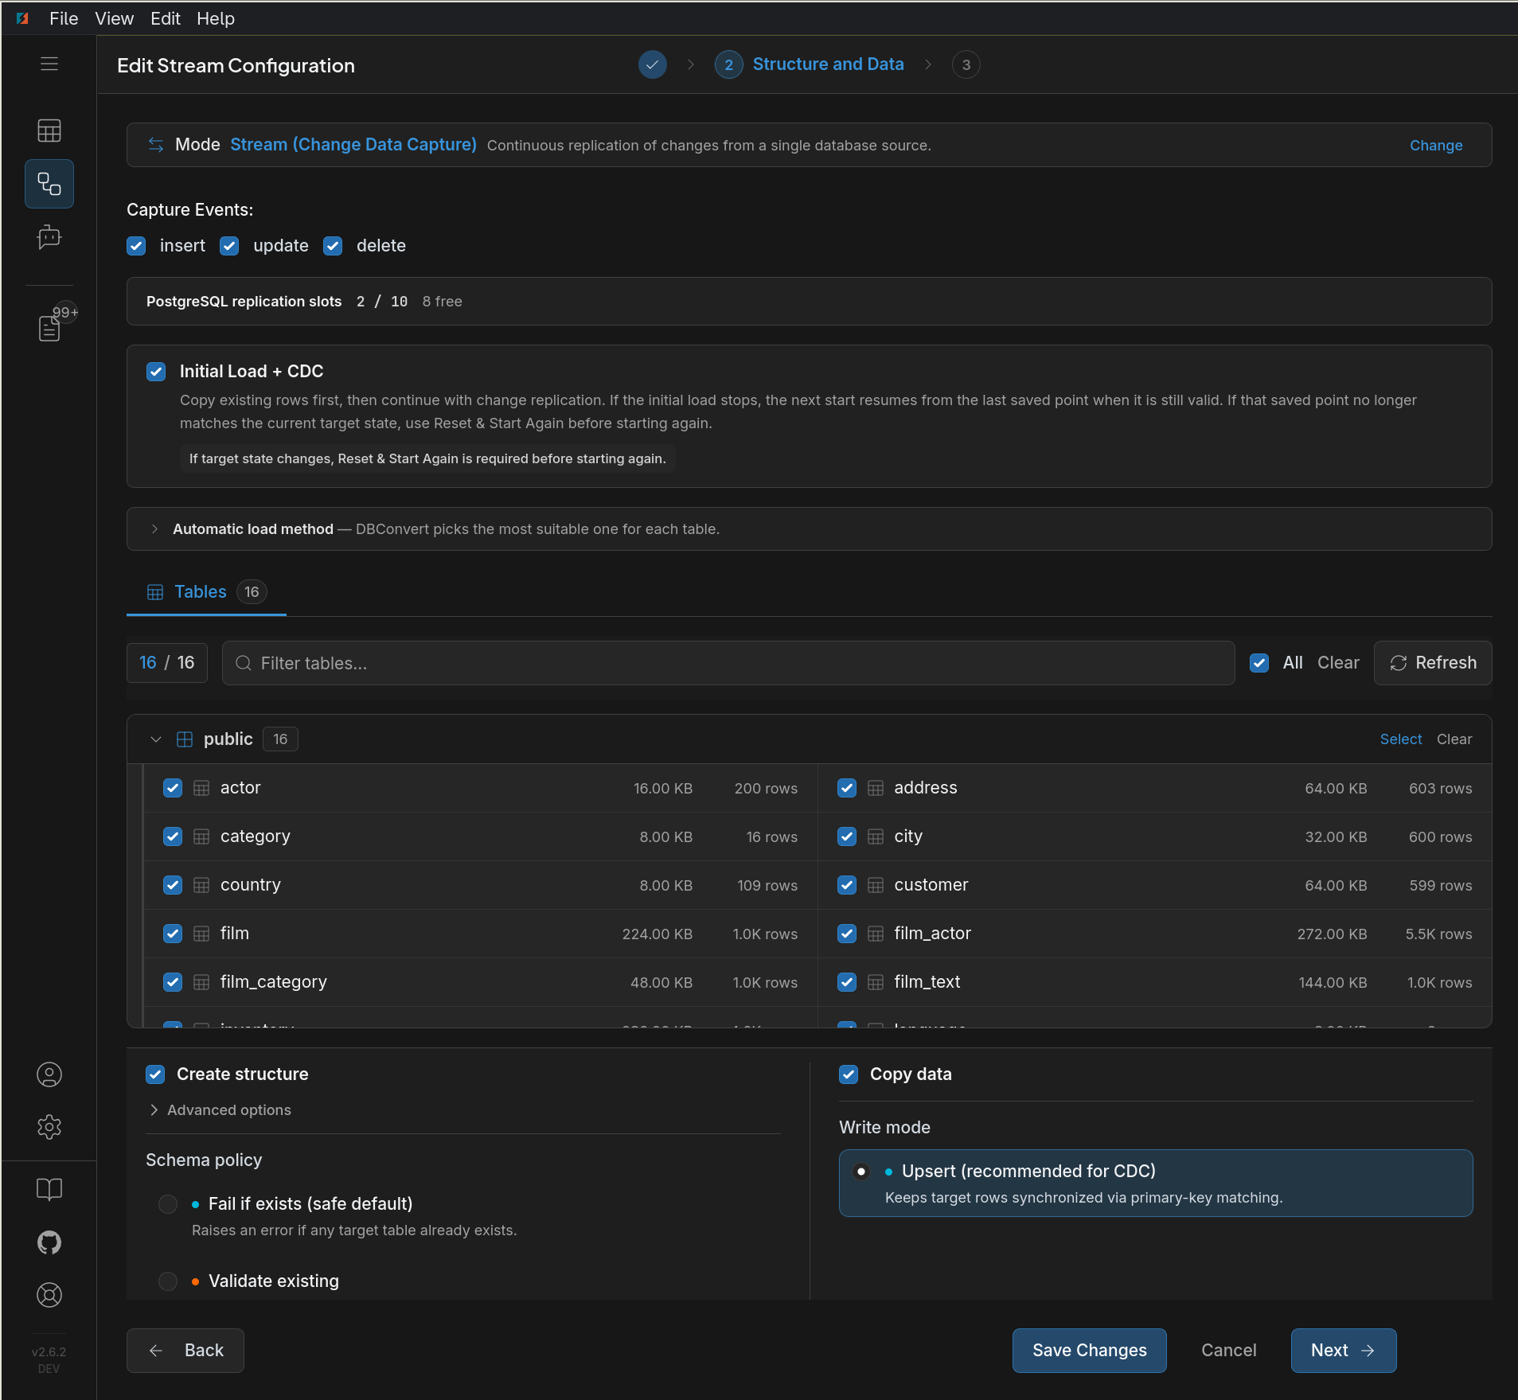
Task: Open the AI assistant bot icon
Action: click(49, 236)
